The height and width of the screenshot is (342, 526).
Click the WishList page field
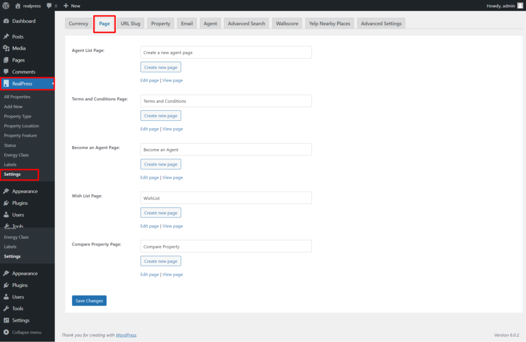tap(226, 198)
